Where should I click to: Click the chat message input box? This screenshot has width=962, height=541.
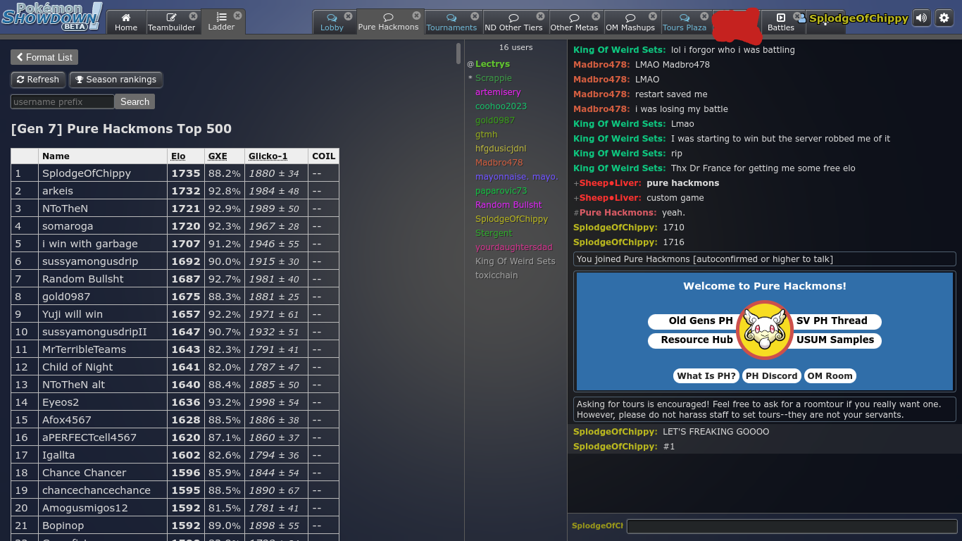pos(791,526)
